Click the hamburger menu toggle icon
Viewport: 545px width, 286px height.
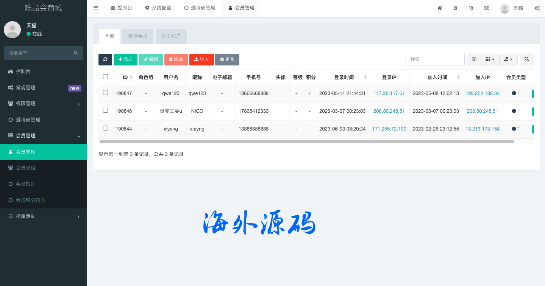click(x=95, y=8)
